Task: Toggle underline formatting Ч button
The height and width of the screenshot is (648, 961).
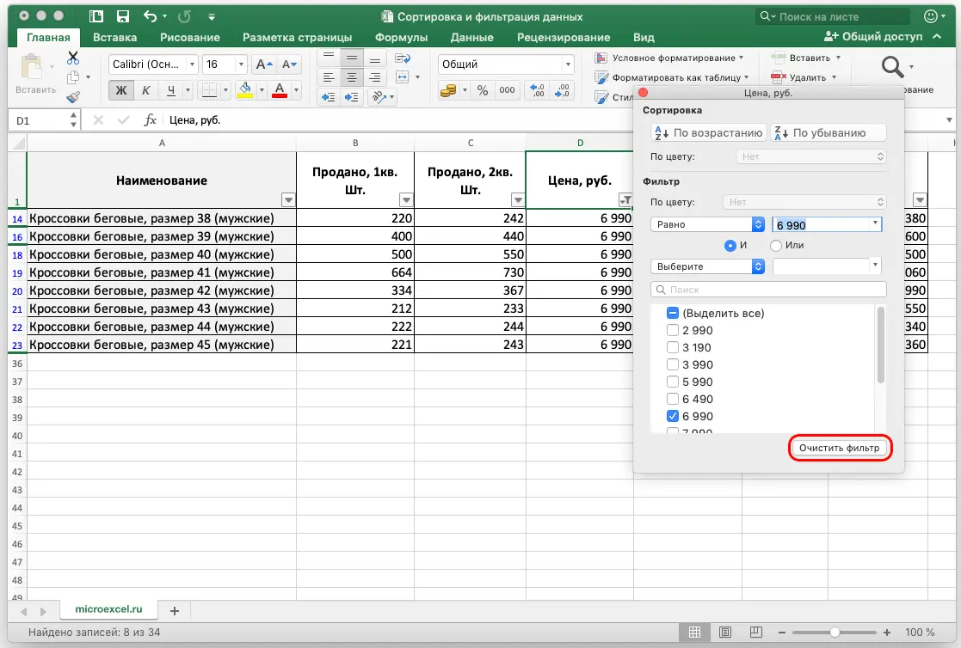Action: pyautogui.click(x=171, y=90)
